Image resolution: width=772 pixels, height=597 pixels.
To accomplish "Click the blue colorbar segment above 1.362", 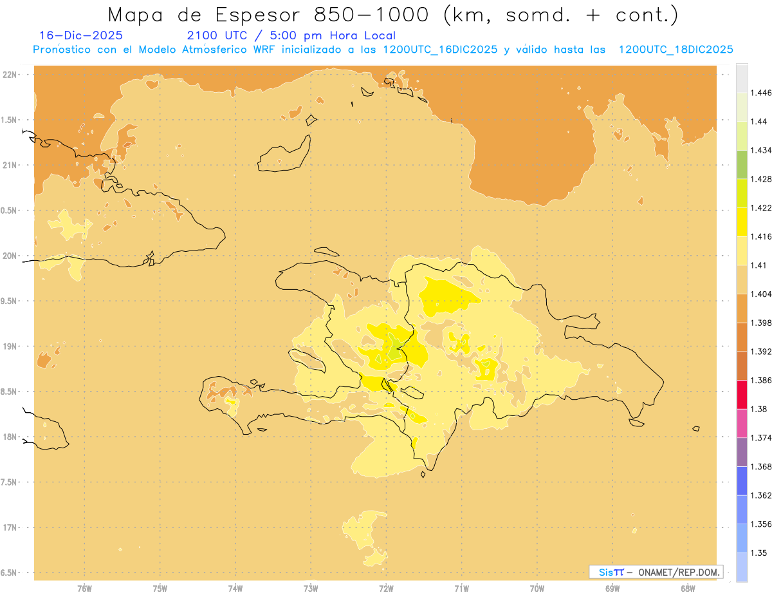I will point(742,480).
